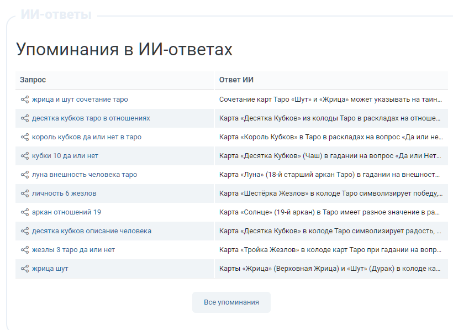Open query 'личность 6 жезлов'

coord(64,193)
